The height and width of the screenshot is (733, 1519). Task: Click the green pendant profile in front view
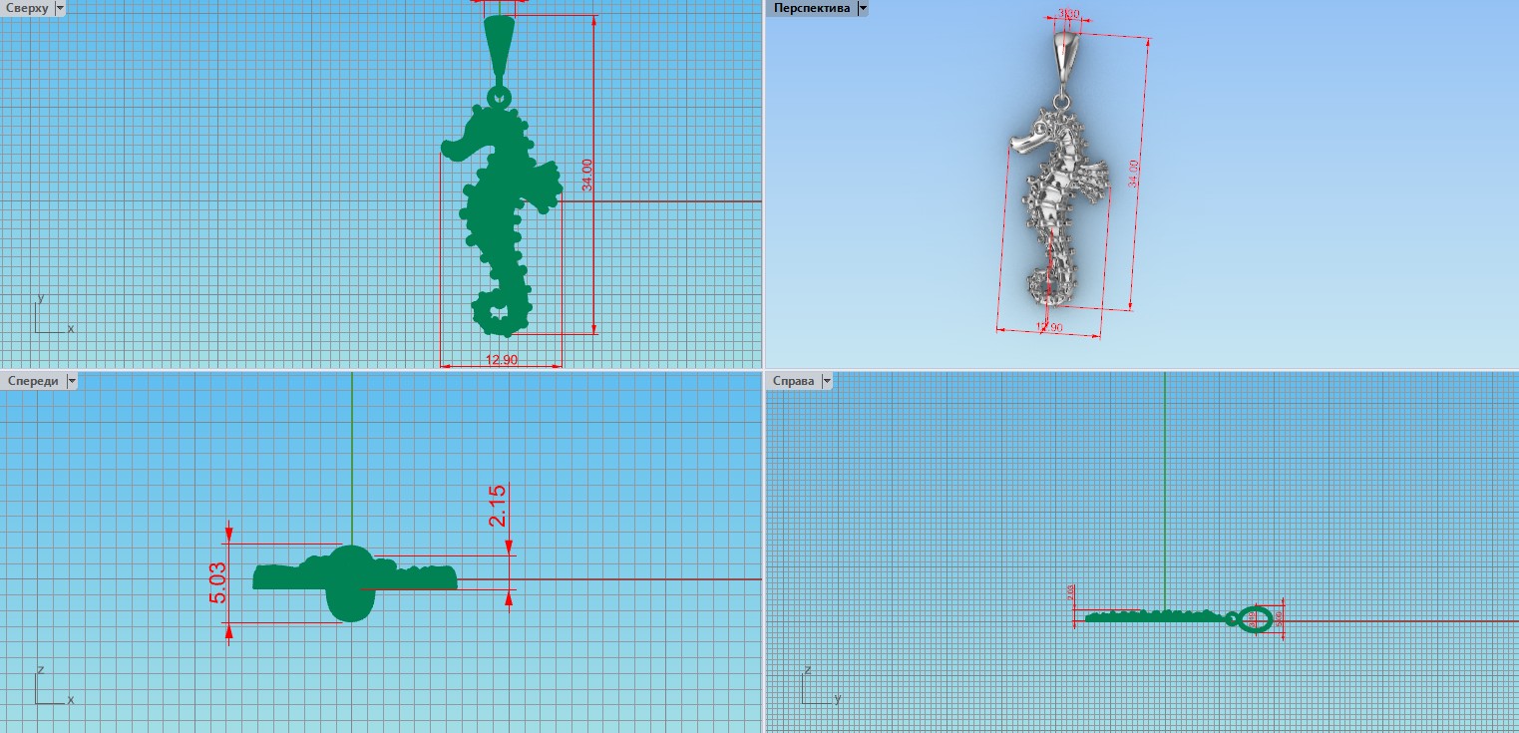[x=349, y=580]
